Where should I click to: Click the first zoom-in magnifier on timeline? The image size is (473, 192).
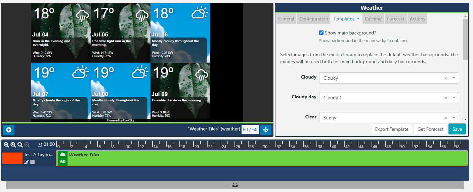pos(6,145)
